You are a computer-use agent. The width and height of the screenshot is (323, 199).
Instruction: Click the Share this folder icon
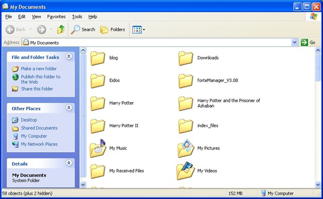coord(15,89)
